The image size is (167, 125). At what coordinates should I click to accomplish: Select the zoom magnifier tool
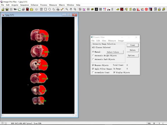pyautogui.click(x=67, y=9)
